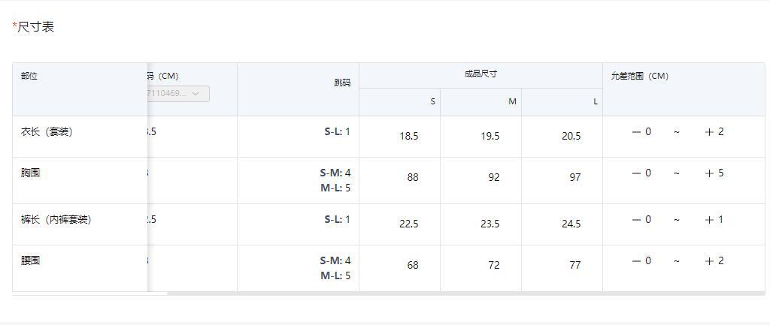This screenshot has width=770, height=325.
Task: Click the 跳码 column header
Action: pos(342,83)
